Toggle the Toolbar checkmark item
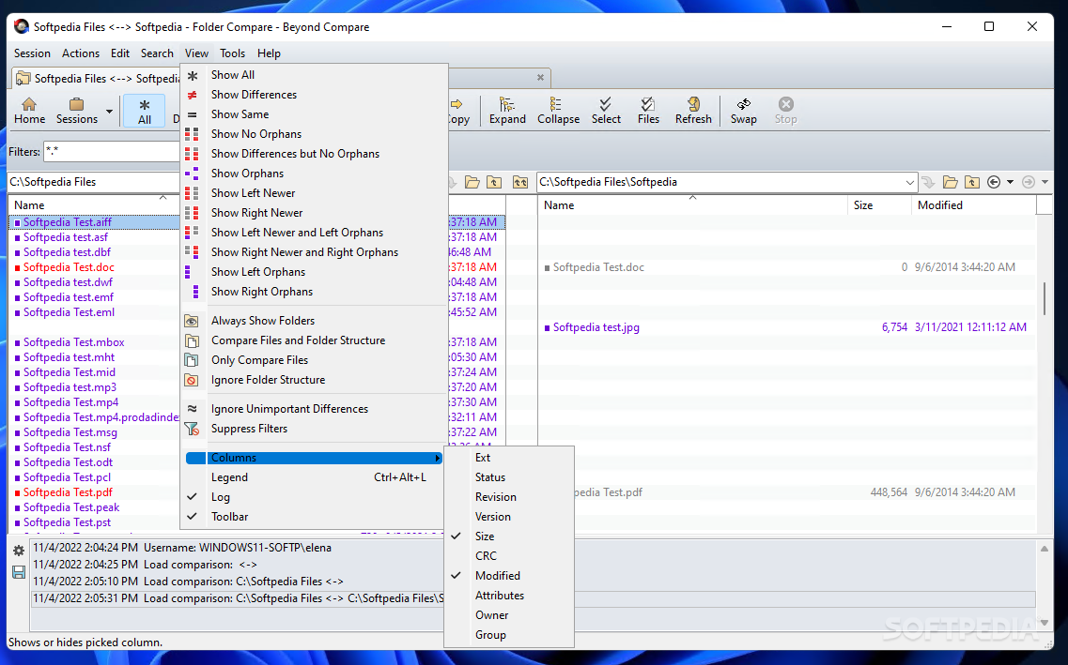 [x=314, y=518]
